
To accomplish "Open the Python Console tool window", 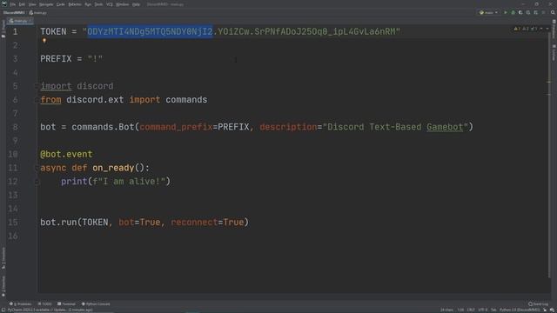I will pos(96,303).
